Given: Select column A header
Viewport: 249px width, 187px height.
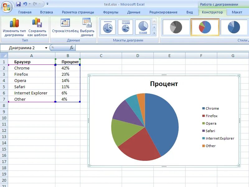Looking at the screenshot, I should point(31,56).
